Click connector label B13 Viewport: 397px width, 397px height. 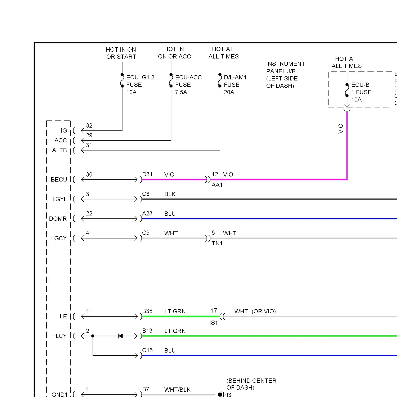click(x=147, y=331)
